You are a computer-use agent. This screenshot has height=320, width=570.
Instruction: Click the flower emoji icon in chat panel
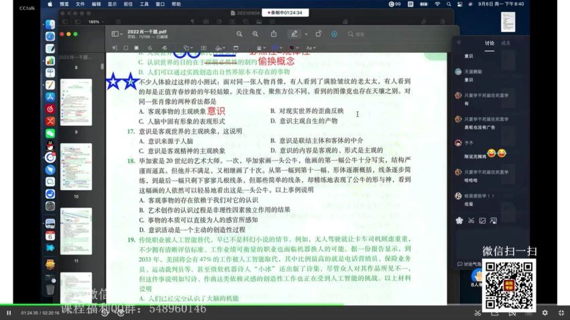[459, 220]
